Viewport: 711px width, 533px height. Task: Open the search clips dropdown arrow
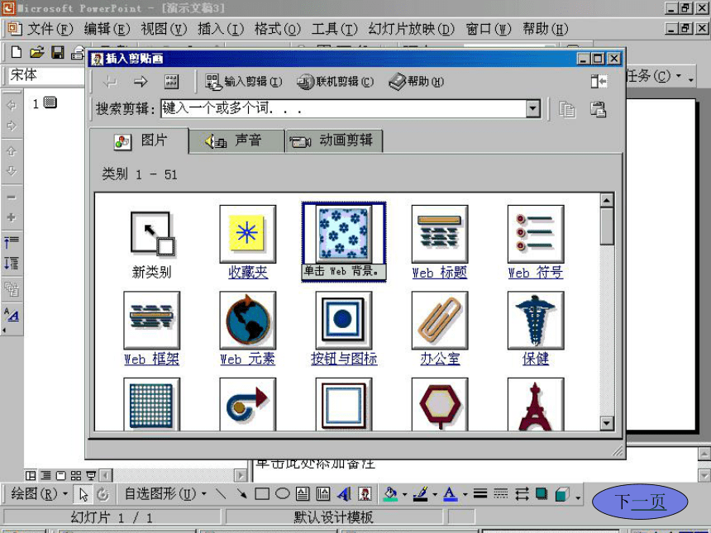click(x=532, y=109)
